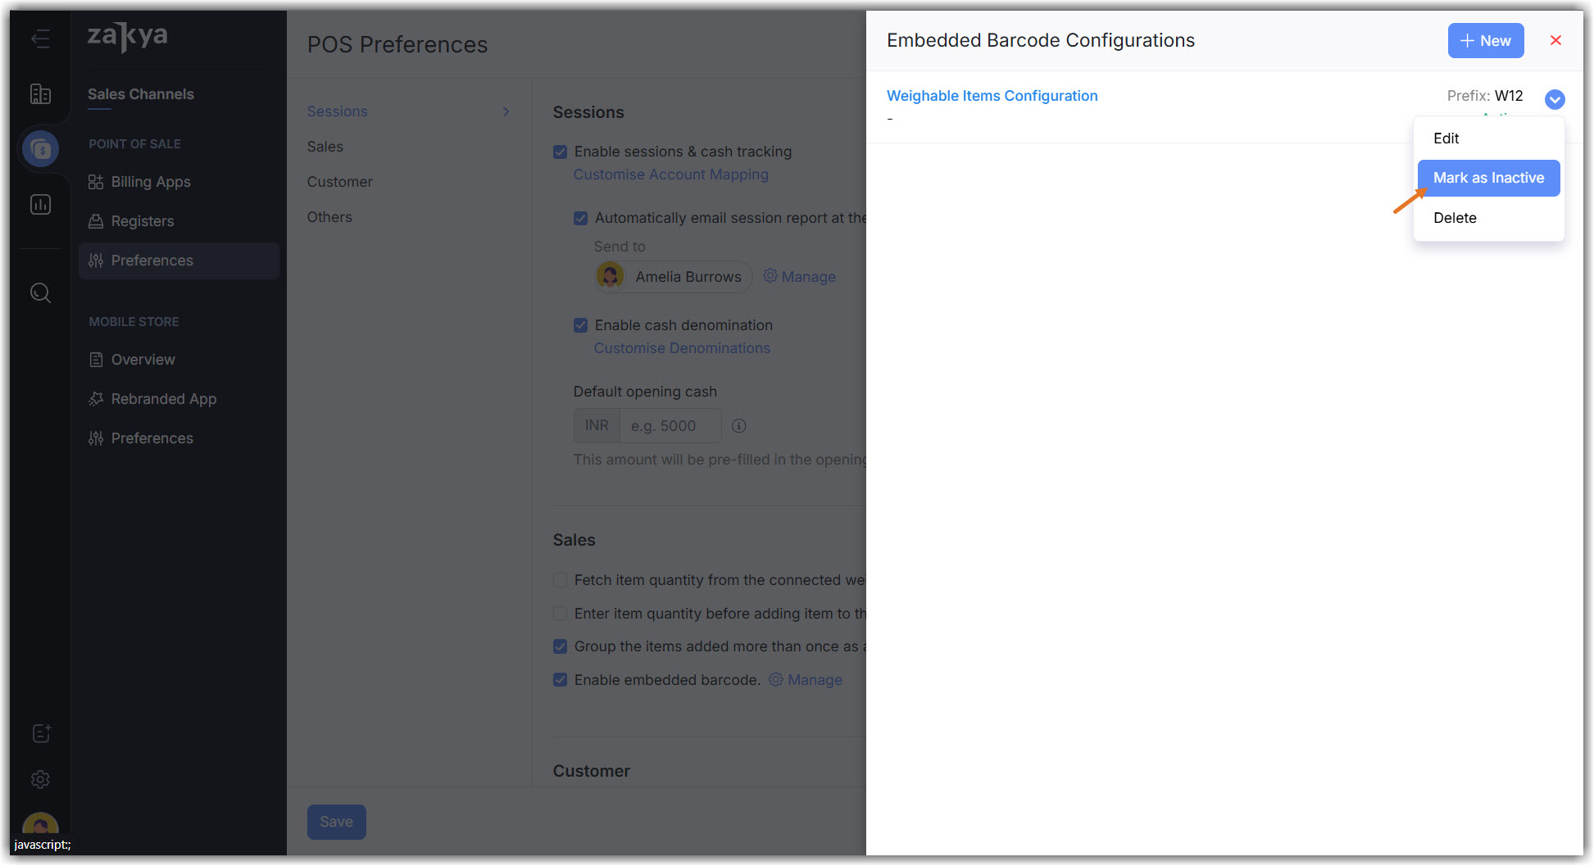This screenshot has width=1594, height=866.
Task: Toggle Enable sessions & cash tracking checkbox
Action: [x=561, y=152]
